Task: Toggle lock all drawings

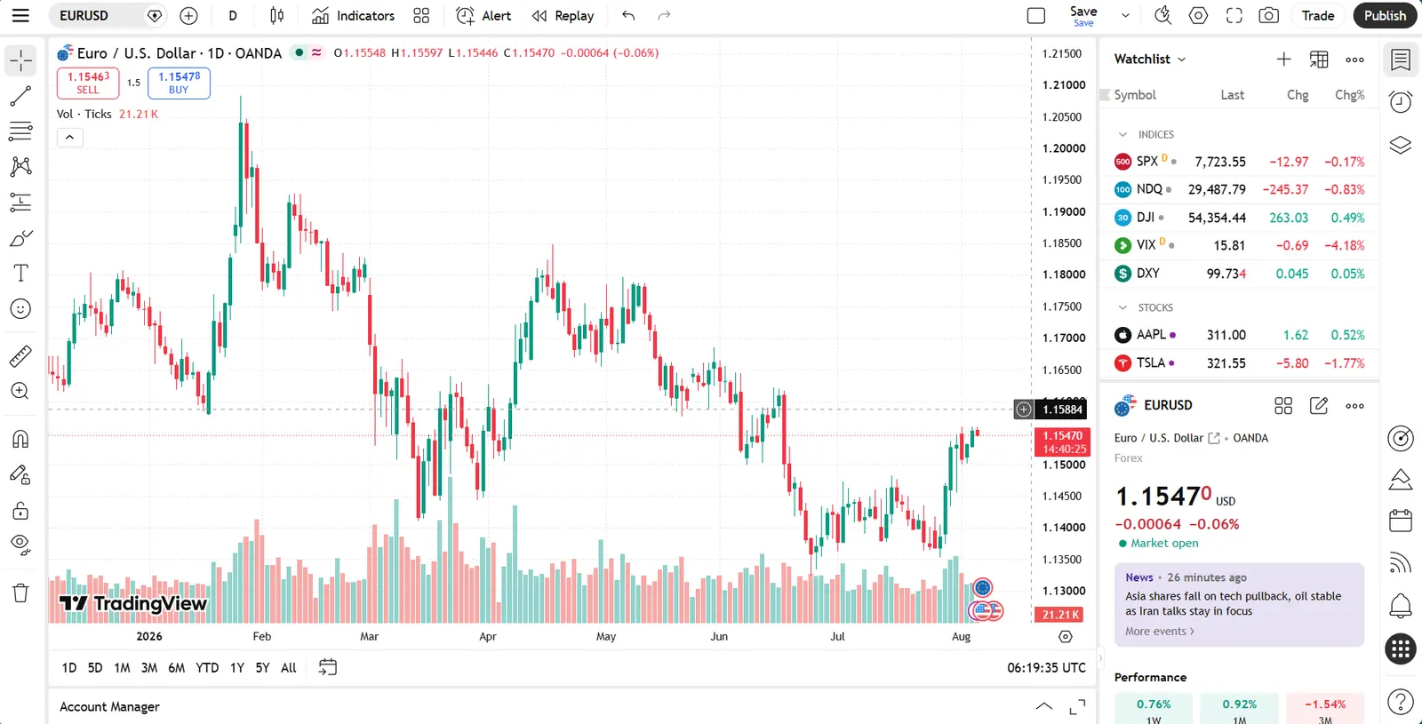Action: tap(20, 511)
